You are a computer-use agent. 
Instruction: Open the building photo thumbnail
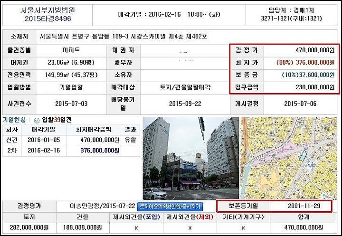pyautogui.click(x=191, y=159)
